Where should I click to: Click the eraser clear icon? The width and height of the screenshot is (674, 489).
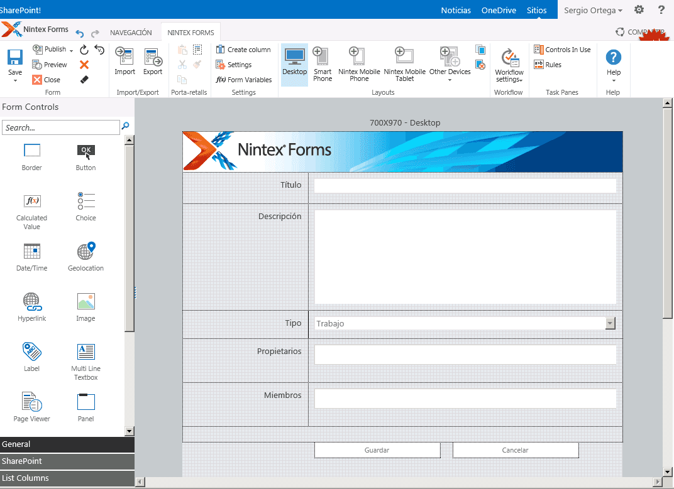(84, 80)
